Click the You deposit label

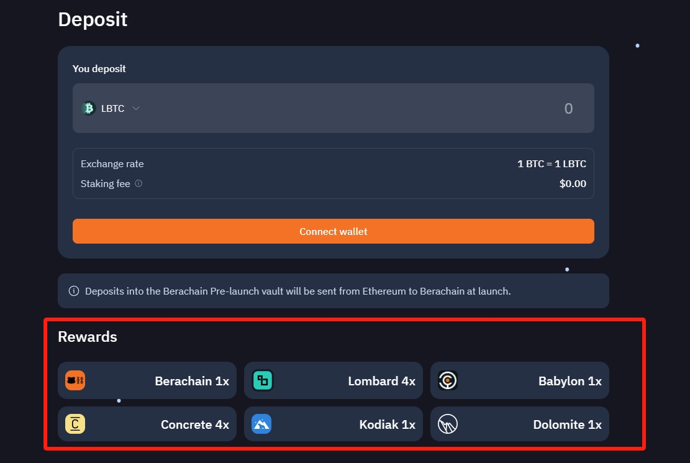tap(99, 69)
